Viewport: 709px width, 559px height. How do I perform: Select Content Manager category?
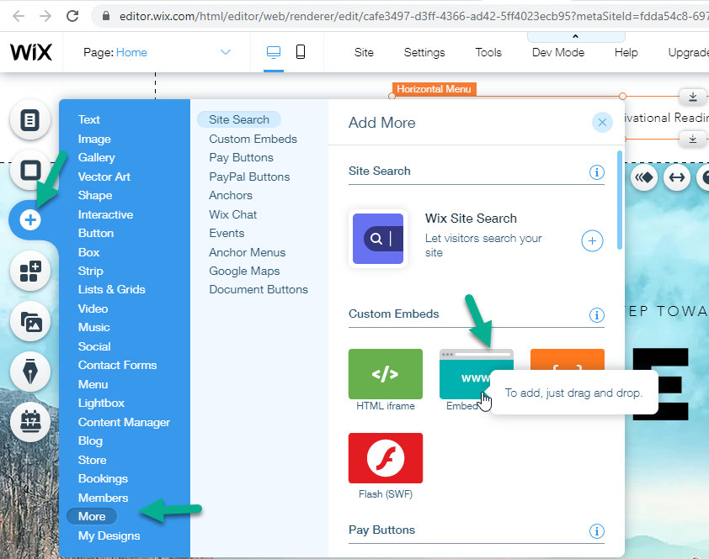pos(124,422)
